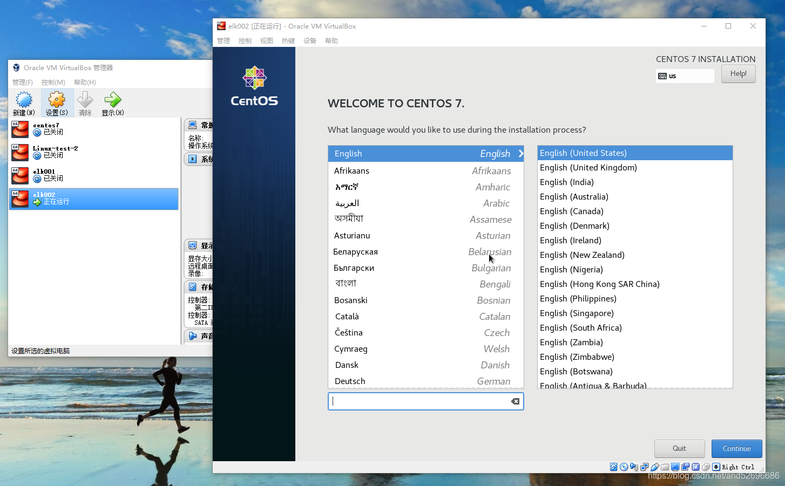Select Deutsch (German) in the language list
Image resolution: width=785 pixels, height=486 pixels.
click(426, 381)
